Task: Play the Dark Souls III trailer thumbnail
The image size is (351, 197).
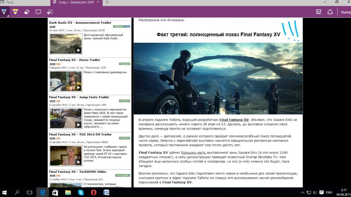Action: [x=66, y=44]
